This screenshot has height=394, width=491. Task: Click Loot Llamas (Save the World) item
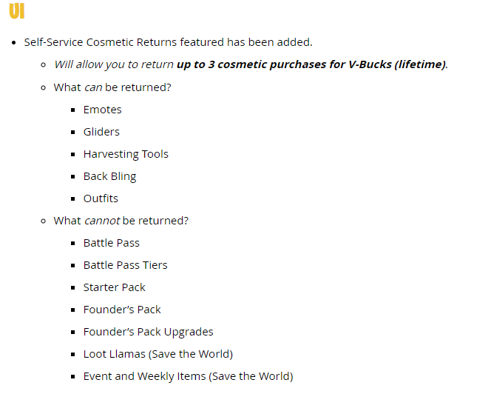pos(158,354)
